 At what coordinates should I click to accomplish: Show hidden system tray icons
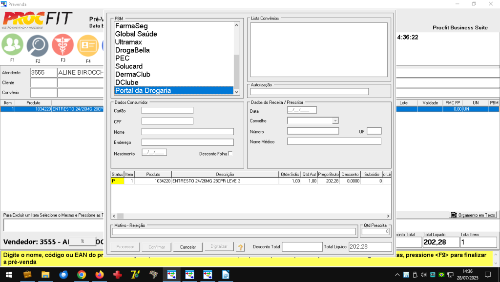click(x=397, y=275)
